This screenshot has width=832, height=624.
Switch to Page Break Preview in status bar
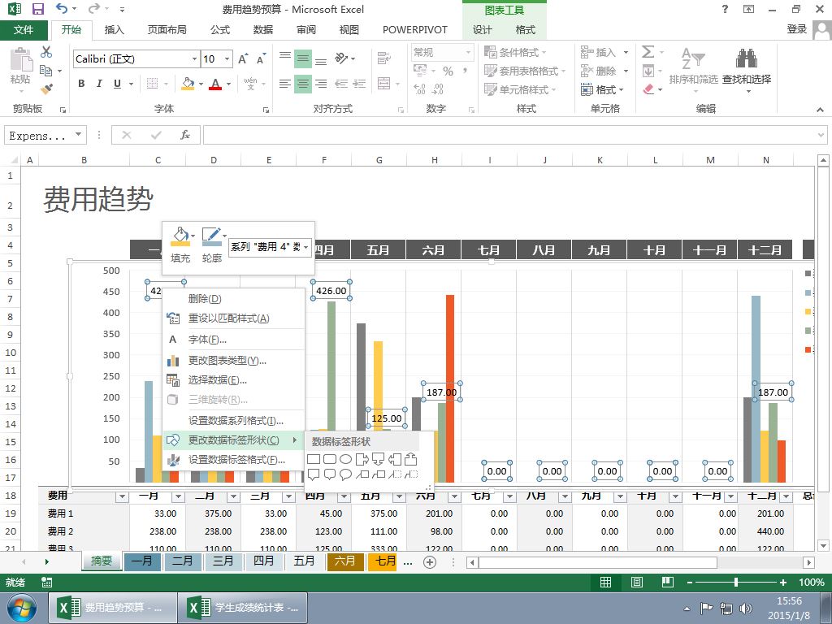pyautogui.click(x=667, y=583)
